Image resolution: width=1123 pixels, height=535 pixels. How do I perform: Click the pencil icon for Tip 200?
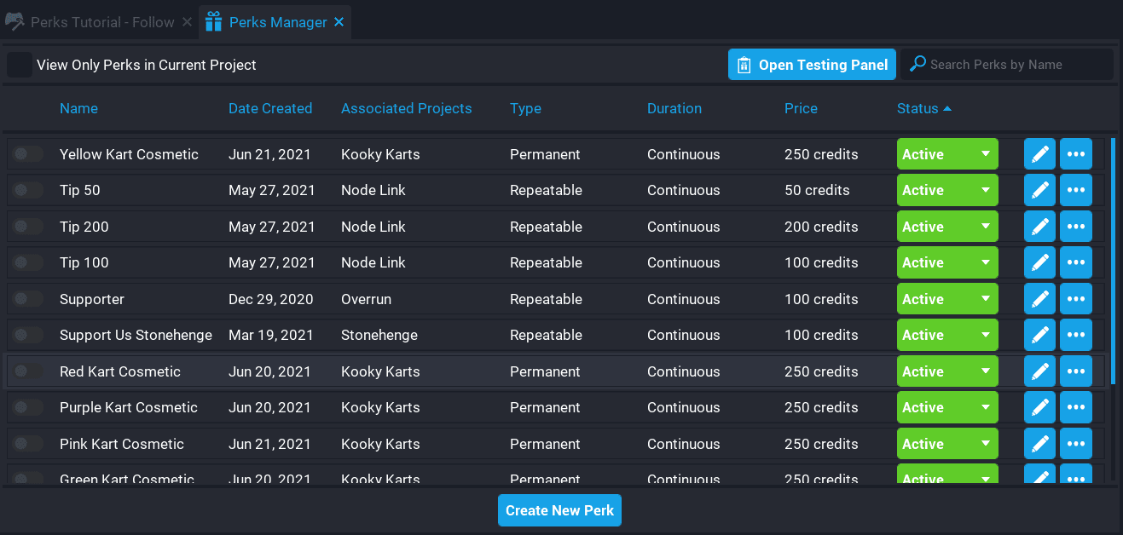pyautogui.click(x=1039, y=227)
